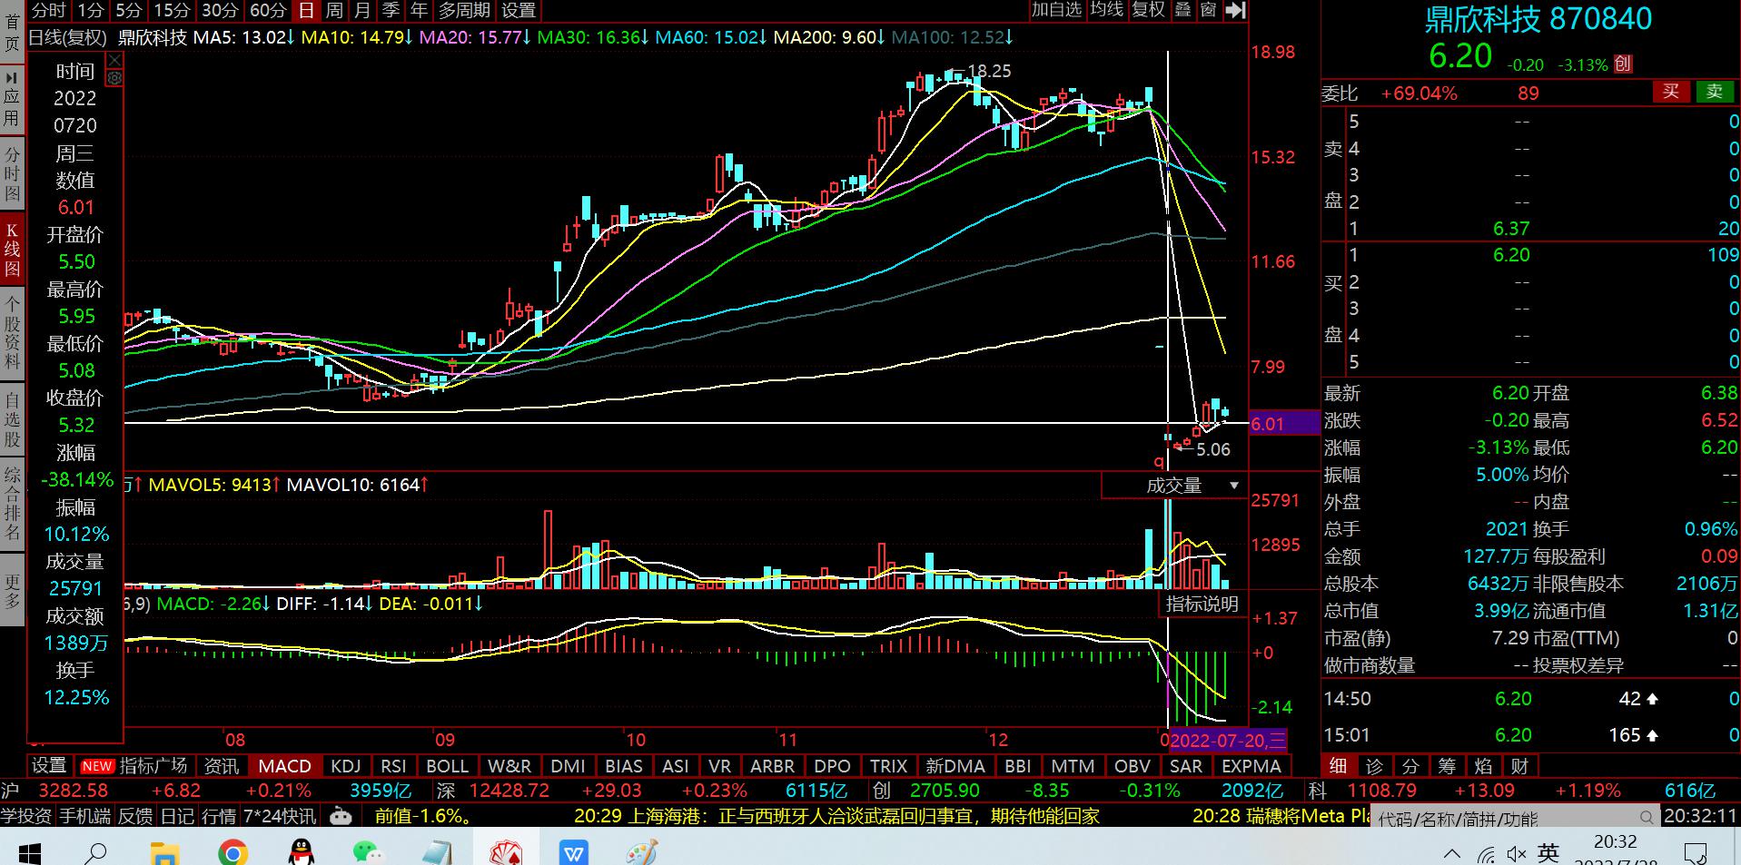Open the 资讯 news button
This screenshot has height=865, width=1741.
coord(221,766)
